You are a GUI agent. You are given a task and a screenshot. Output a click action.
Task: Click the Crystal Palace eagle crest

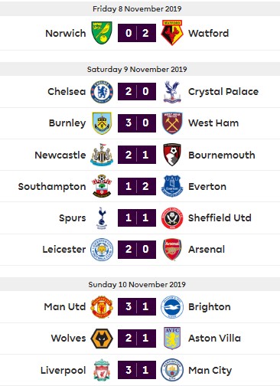[x=172, y=92]
